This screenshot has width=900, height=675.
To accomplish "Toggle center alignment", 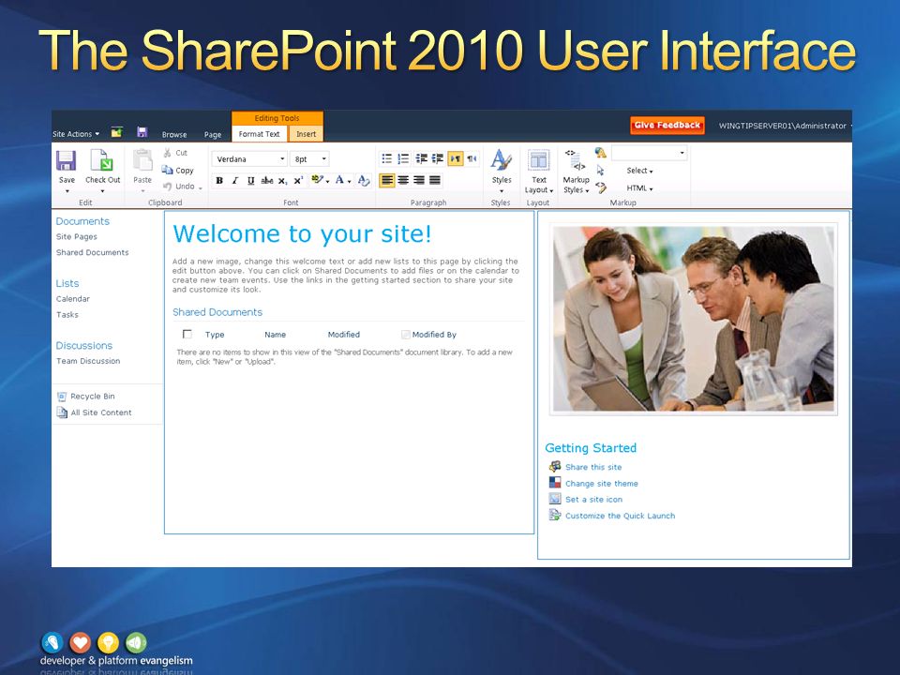I will pos(403,181).
